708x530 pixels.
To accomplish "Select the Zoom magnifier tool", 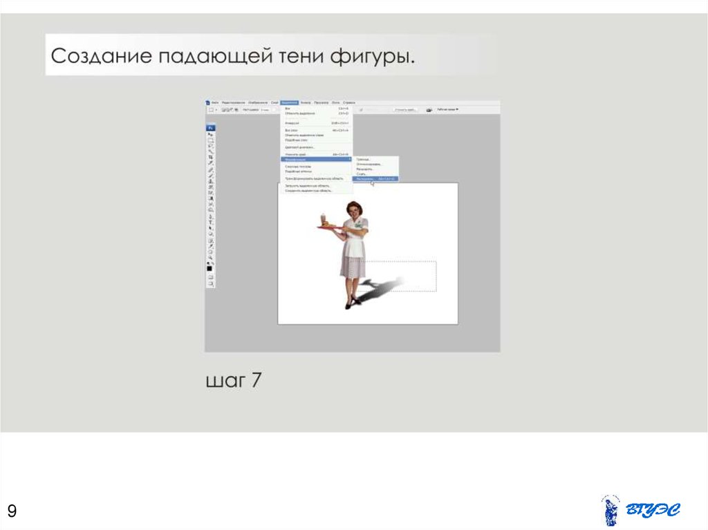I will click(210, 257).
